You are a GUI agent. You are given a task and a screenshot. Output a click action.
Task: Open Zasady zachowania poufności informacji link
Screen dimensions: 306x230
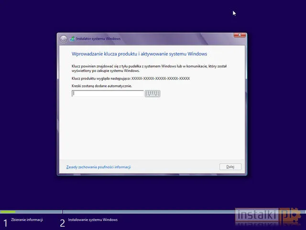pyautogui.click(x=98, y=167)
